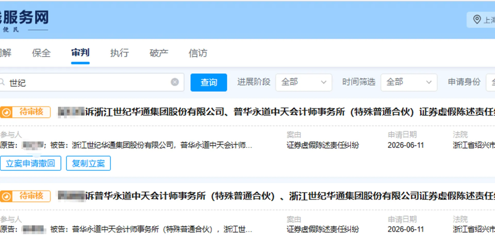This screenshot has width=495, height=239.
Task: Click the 查询 search button
Action: [209, 82]
